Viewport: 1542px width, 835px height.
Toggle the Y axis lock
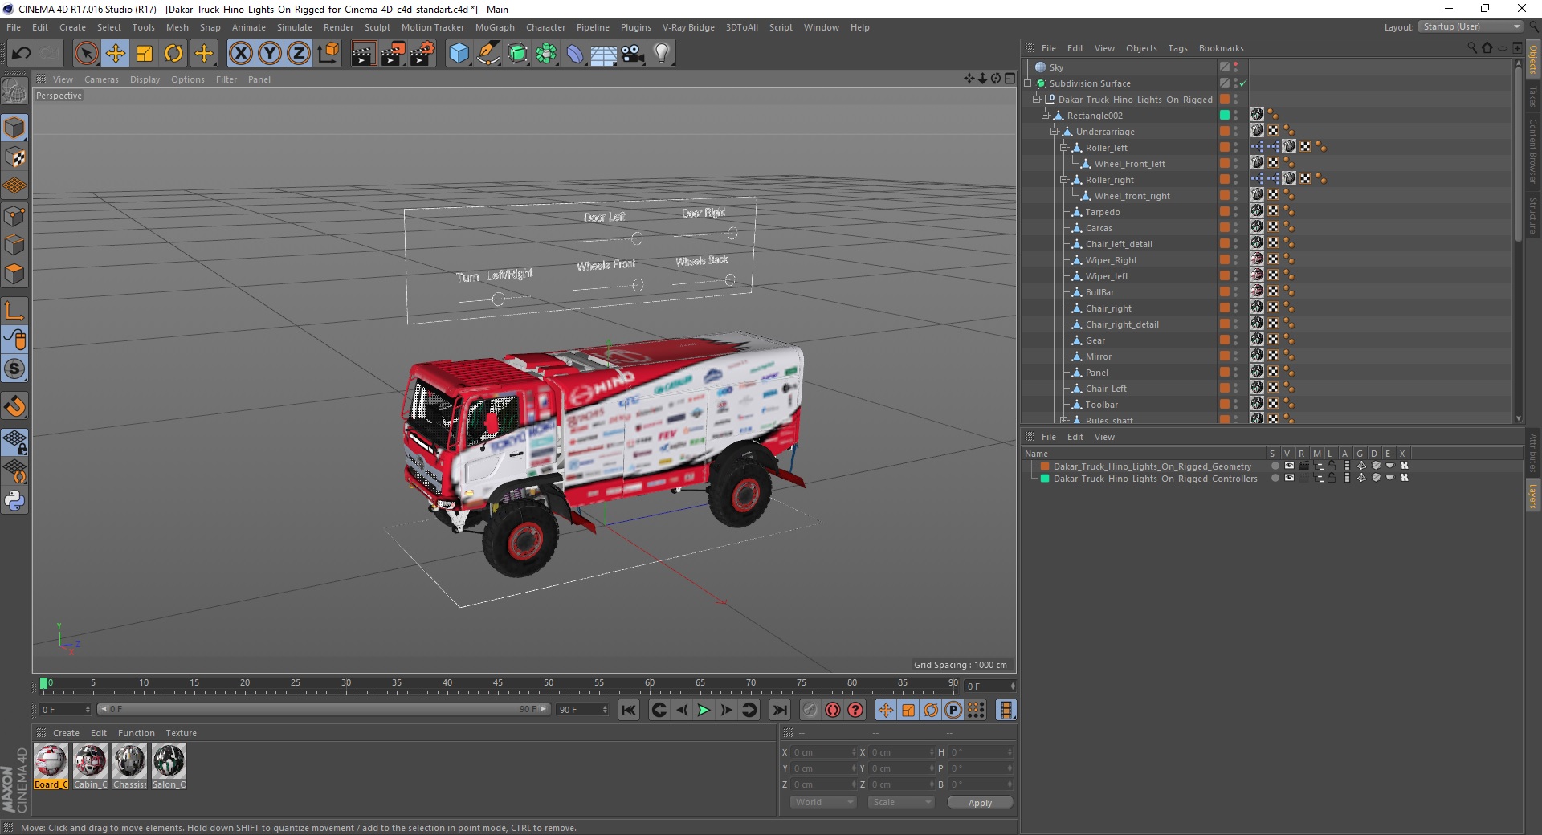[x=269, y=54]
